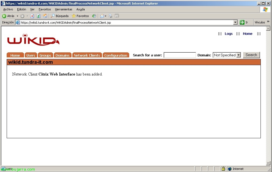
Task: Open the Ayuda menu
Action: click(x=81, y=9)
